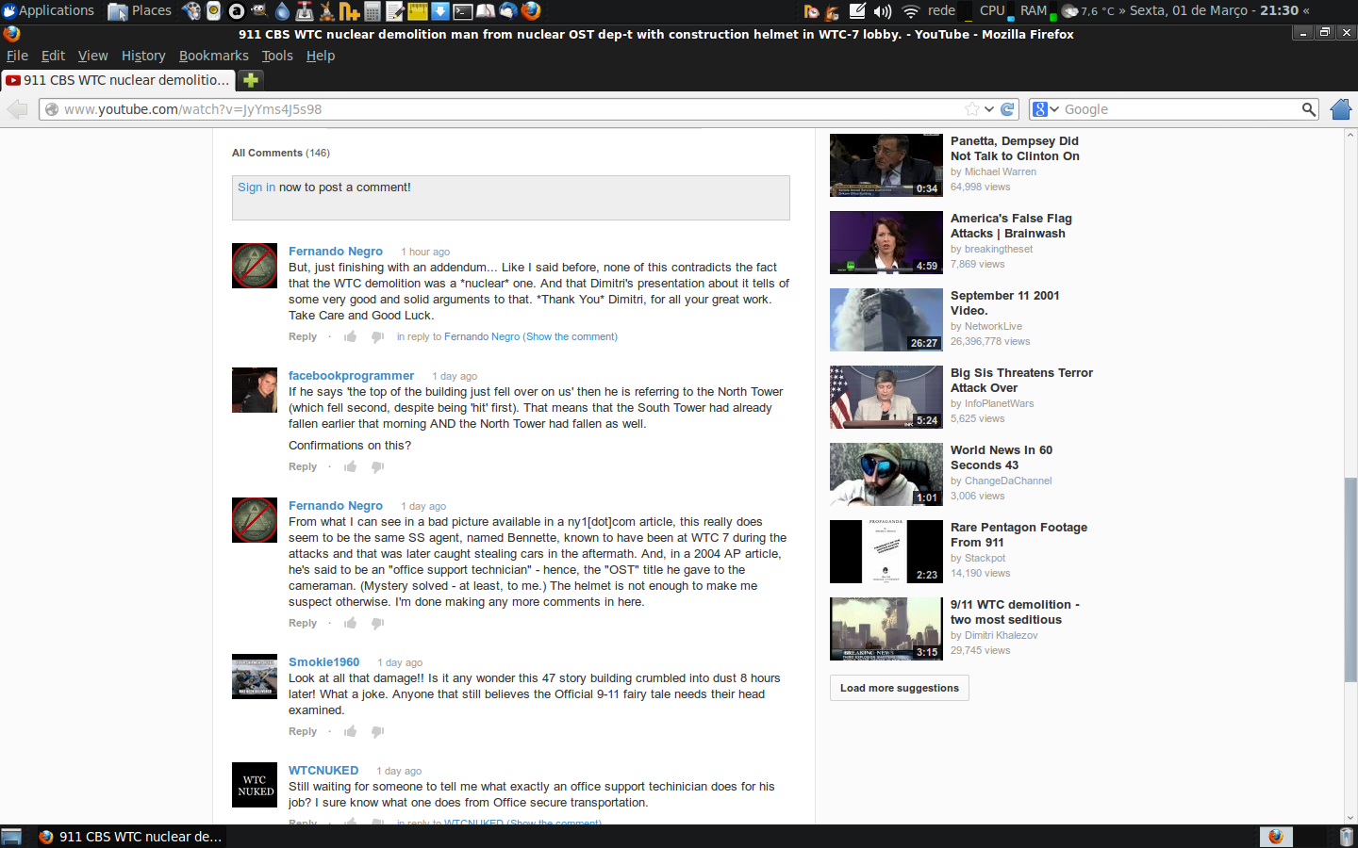Bookmark this page with the star icon

(x=972, y=109)
